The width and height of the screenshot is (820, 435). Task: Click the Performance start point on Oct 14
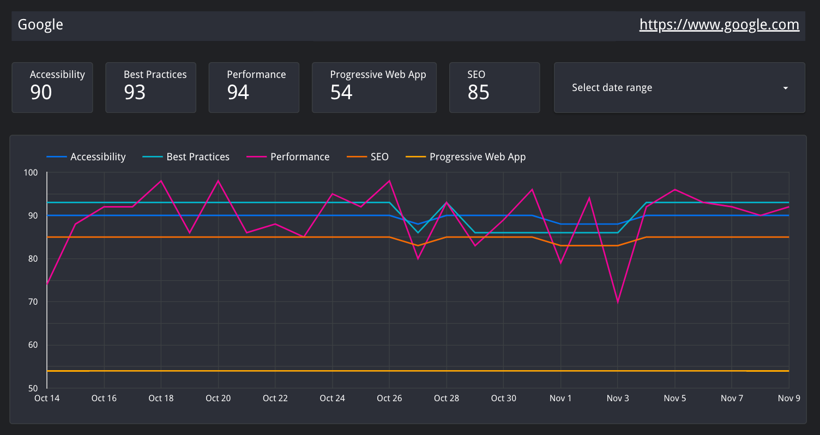pos(47,284)
